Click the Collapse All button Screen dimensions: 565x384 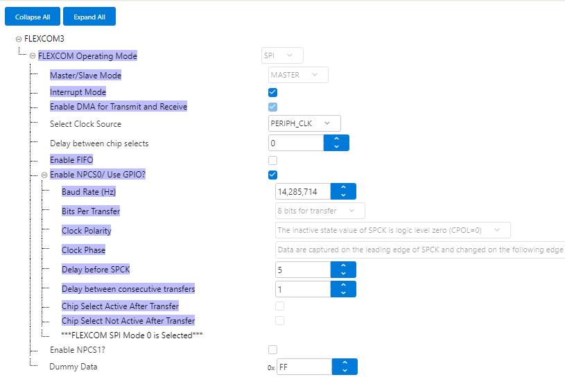pos(31,17)
